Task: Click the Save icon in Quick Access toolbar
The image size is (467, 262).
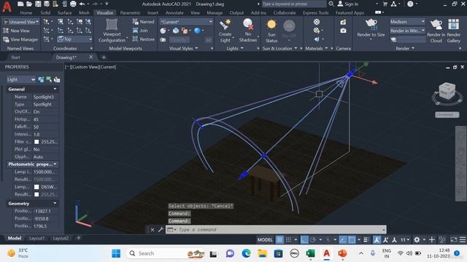Action: pos(38,4)
